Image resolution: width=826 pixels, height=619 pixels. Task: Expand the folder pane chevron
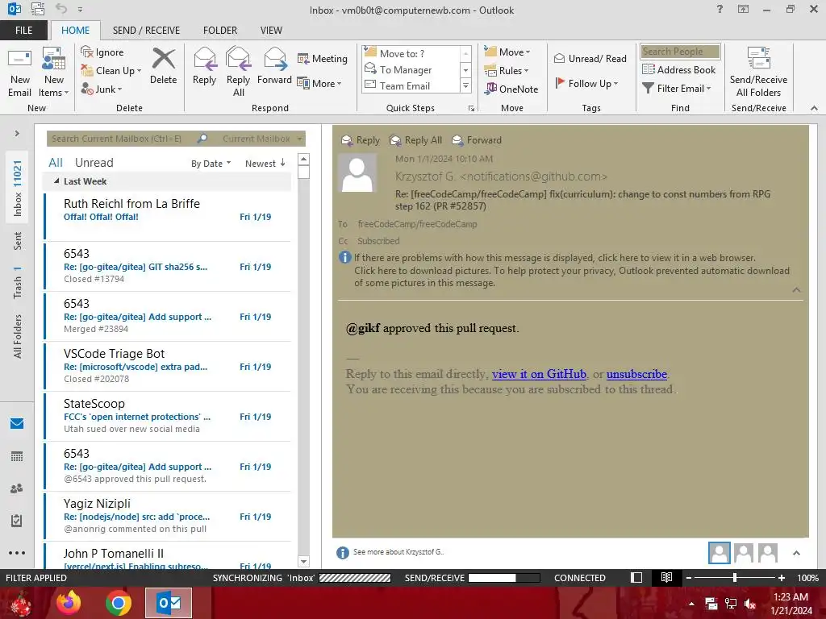17,133
